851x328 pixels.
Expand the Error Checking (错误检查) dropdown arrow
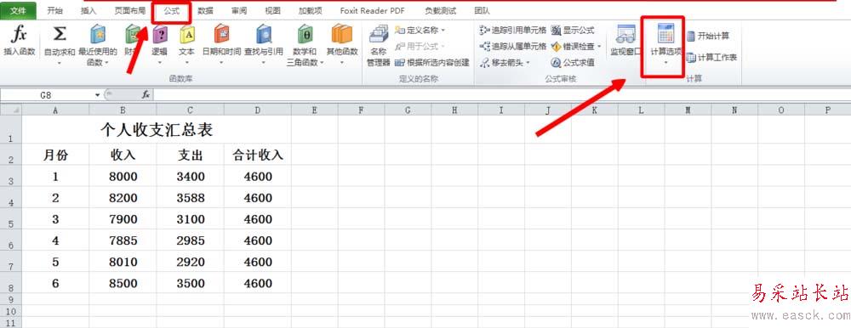(599, 46)
